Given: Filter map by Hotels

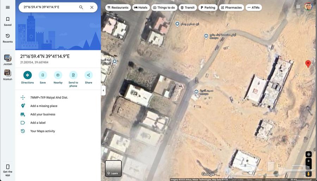Looking at the screenshot, I should [141, 7].
